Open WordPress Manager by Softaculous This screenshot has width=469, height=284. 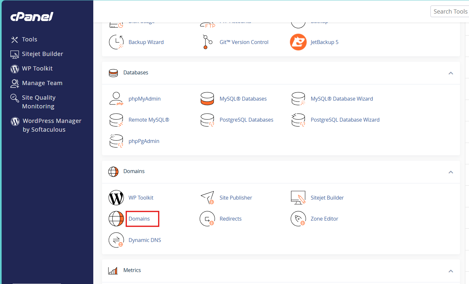[52, 125]
